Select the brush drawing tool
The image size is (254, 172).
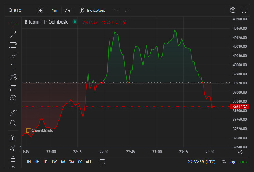pos(13,56)
